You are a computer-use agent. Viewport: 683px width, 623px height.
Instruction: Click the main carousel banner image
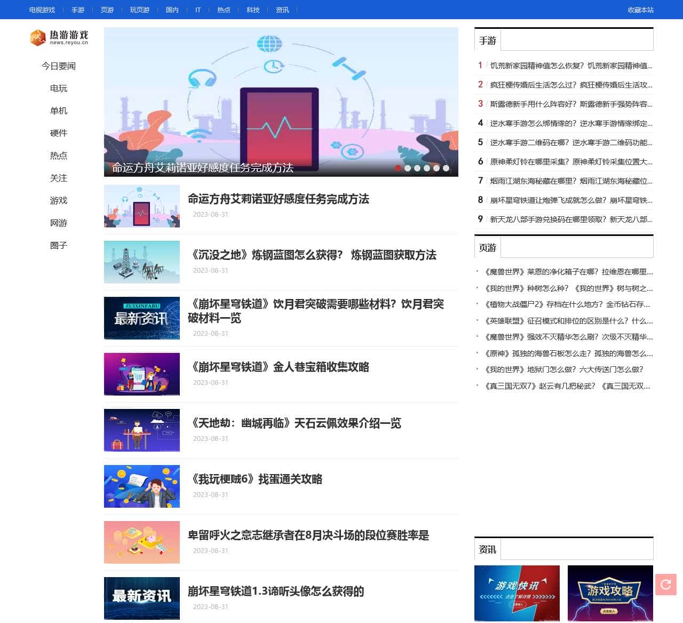pyautogui.click(x=281, y=102)
